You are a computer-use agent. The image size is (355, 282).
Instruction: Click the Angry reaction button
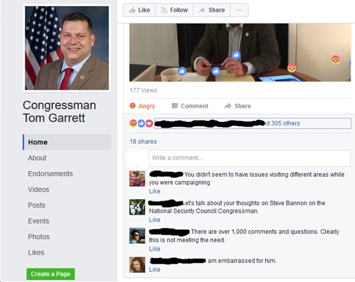click(x=142, y=106)
